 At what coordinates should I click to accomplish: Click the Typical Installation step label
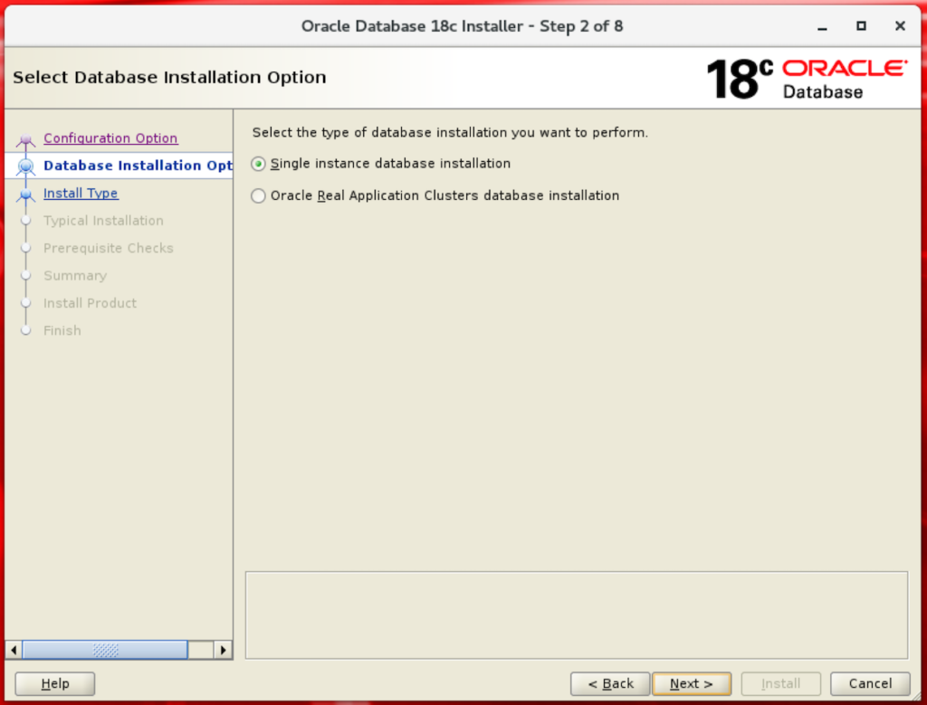pos(103,221)
